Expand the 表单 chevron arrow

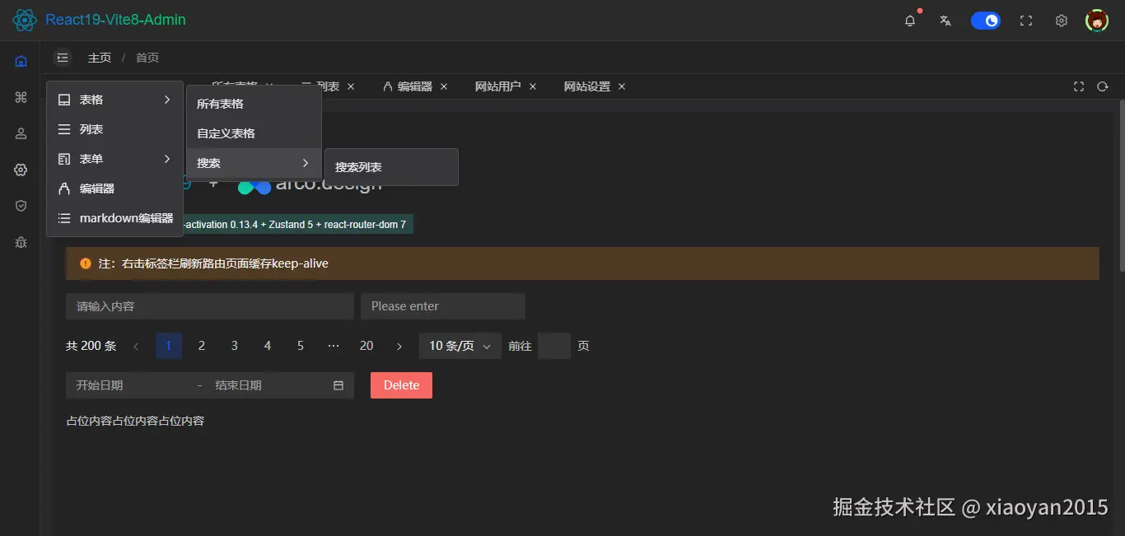[x=167, y=159]
